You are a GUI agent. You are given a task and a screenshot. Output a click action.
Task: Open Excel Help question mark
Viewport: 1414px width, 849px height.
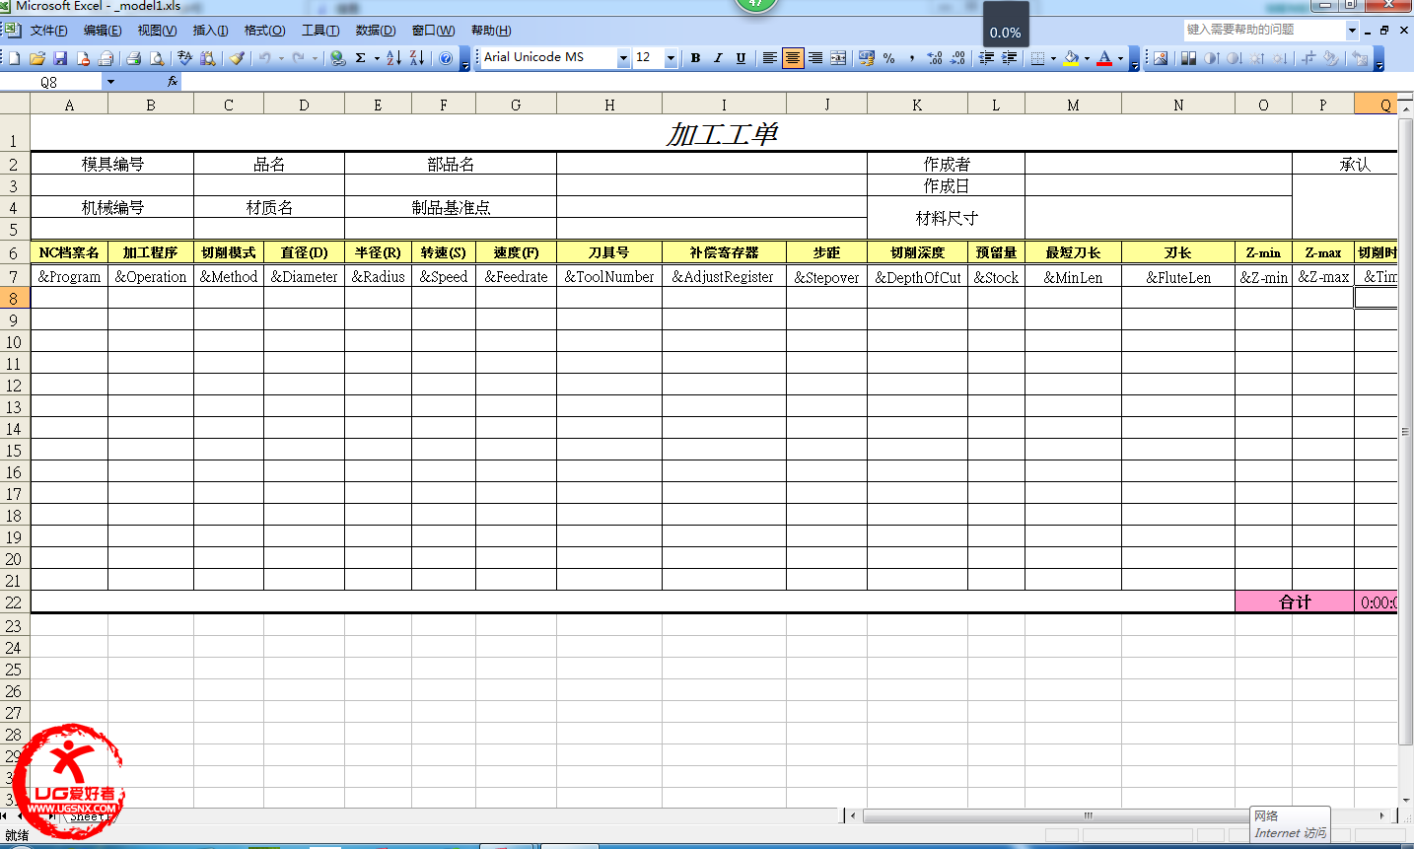[x=446, y=58]
